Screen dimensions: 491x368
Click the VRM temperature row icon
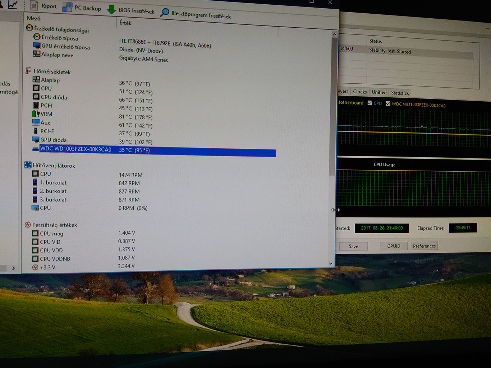(36, 114)
